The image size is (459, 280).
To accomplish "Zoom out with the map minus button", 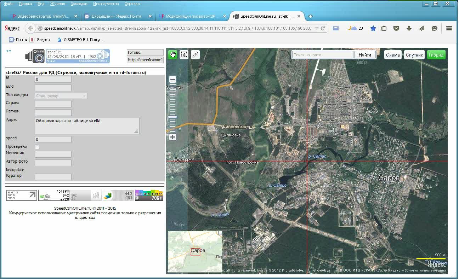I will point(172,80).
